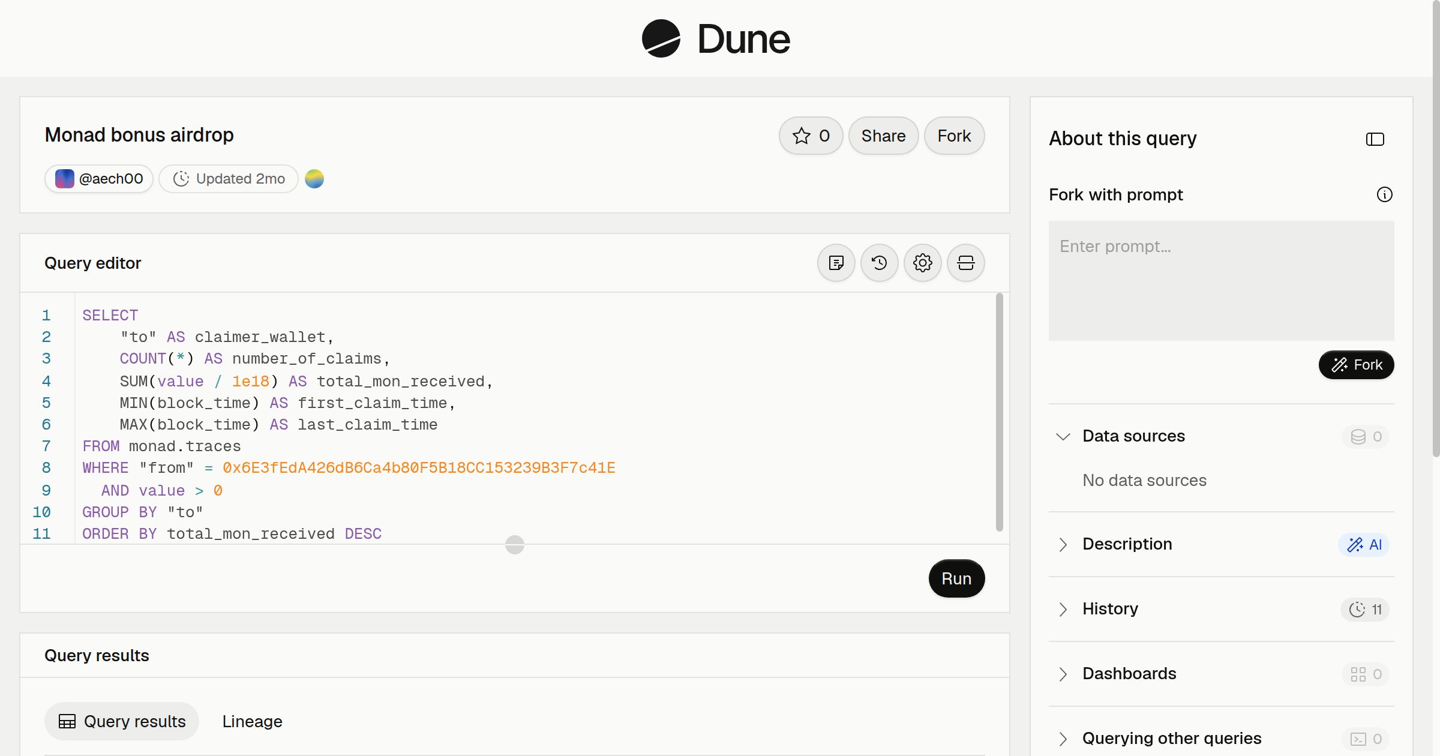
Task: Click the Querying other queries count badge
Action: point(1366,739)
